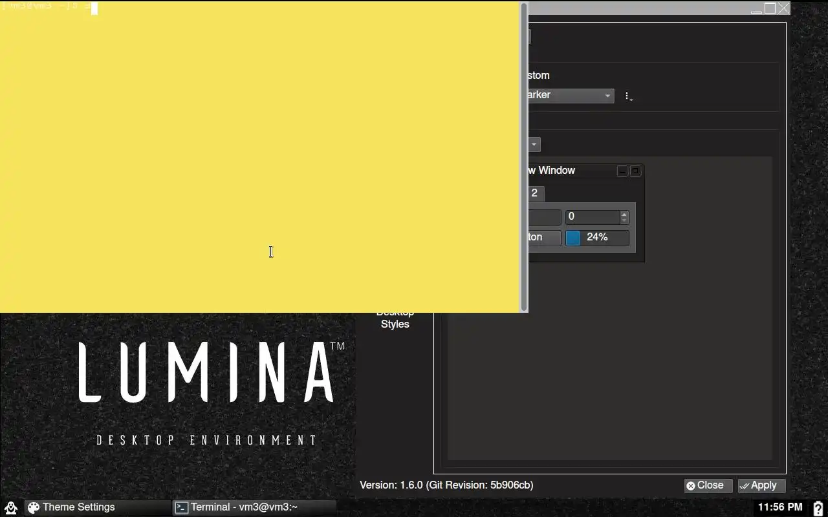Click Close in Theme Settings

(708, 485)
